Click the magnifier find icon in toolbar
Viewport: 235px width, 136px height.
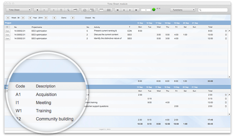click(x=68, y=10)
